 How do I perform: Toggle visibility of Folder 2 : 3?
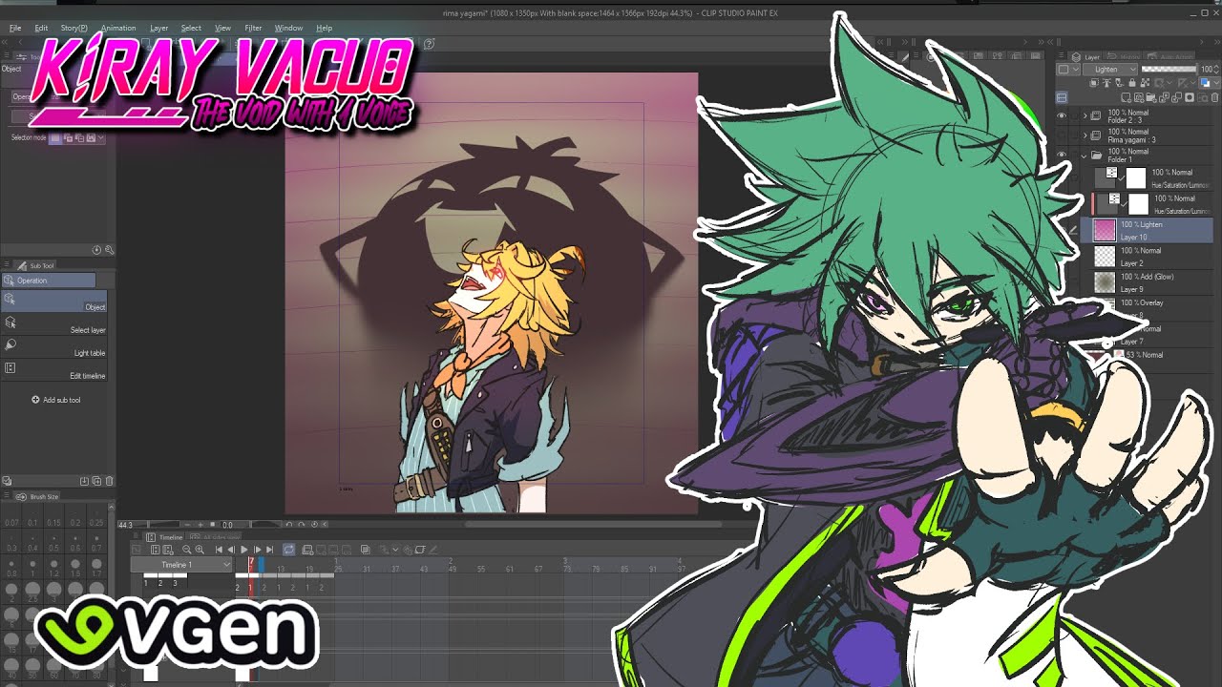click(1062, 116)
